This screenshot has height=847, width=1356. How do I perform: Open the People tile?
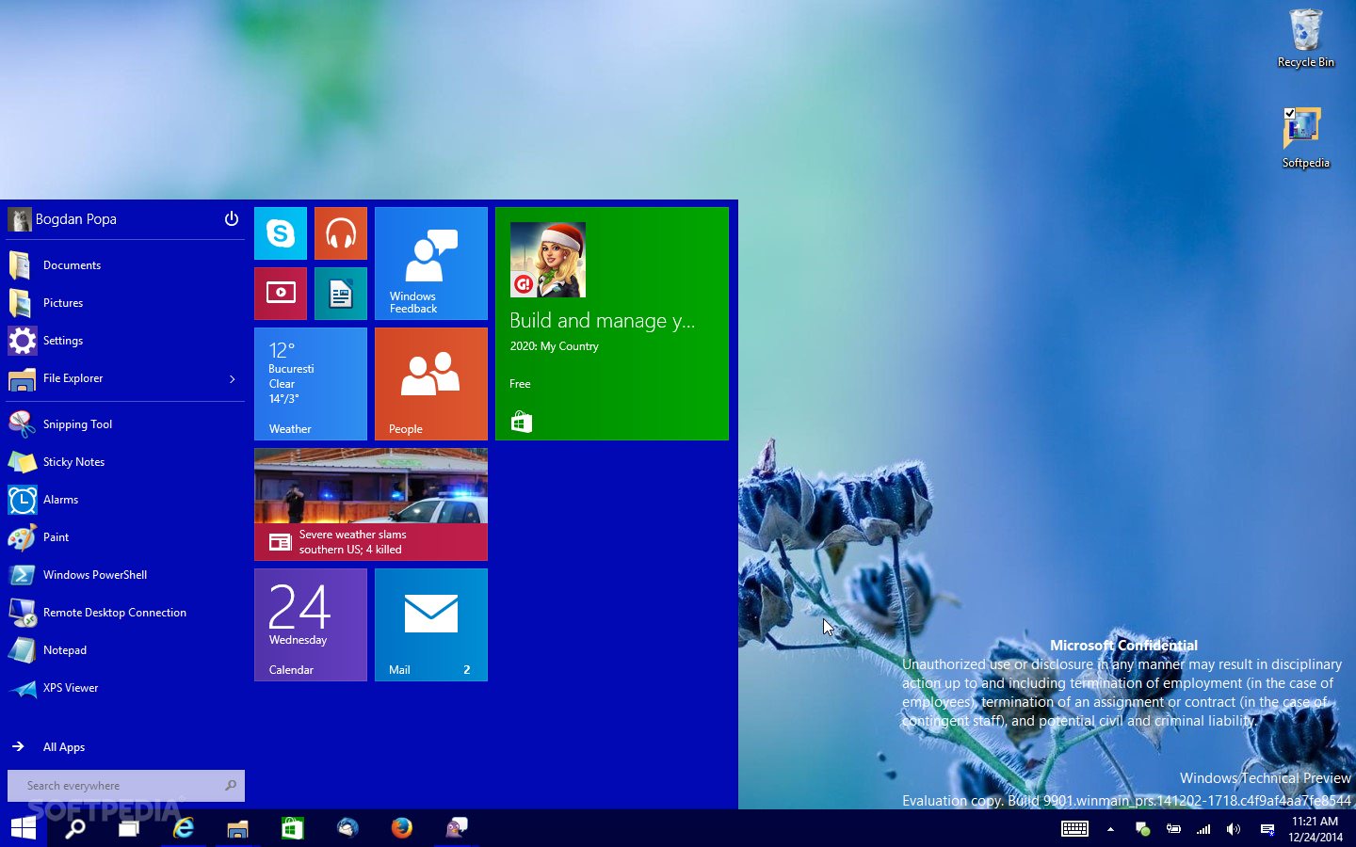click(431, 384)
